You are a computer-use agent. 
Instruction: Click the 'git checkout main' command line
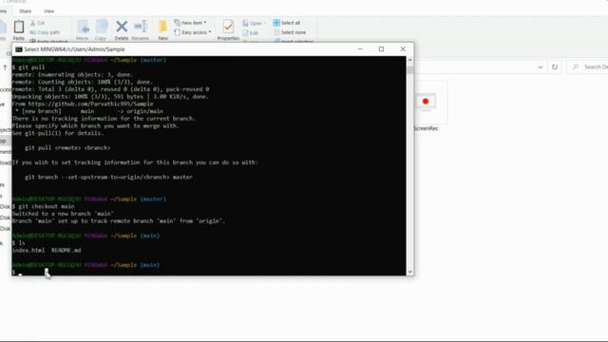click(43, 206)
